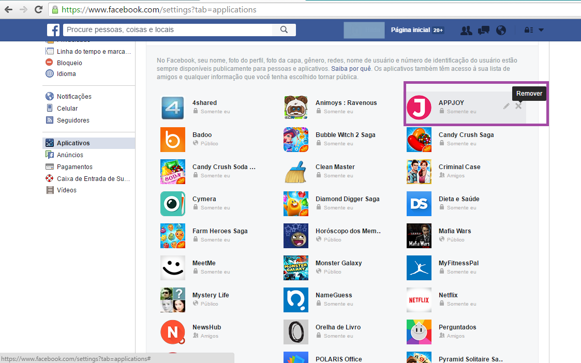This screenshot has height=363, width=581.
Task: Click the Bubble Witch 2 Saga icon
Action: [x=296, y=140]
